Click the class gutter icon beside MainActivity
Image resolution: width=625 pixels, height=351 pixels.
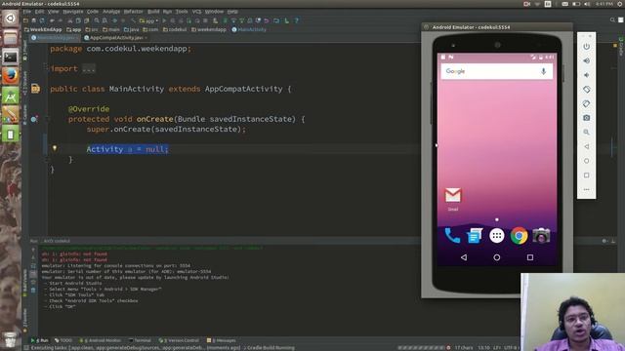35,89
